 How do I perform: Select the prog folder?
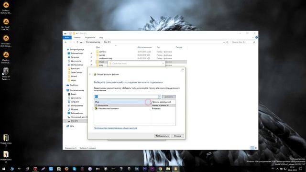coord(101,65)
